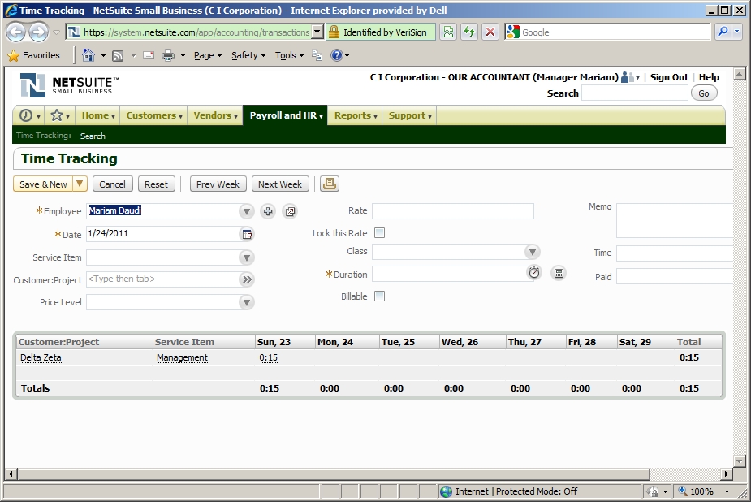751x502 pixels.
Task: Click the Go search button
Action: click(704, 93)
